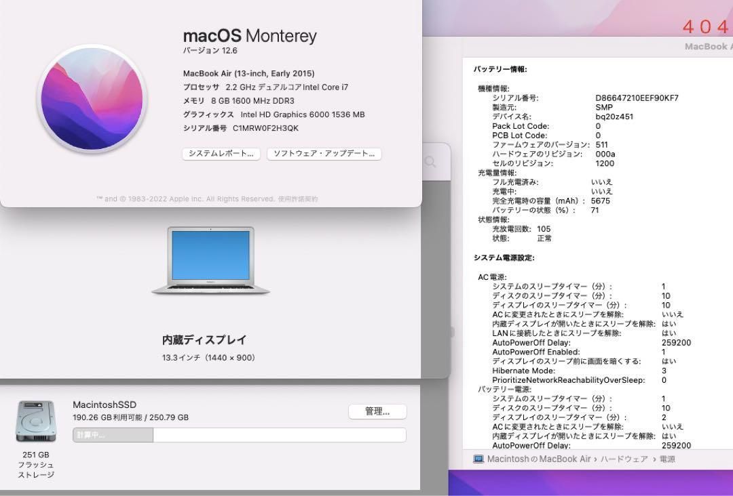Click the MacBook Air display image
Screen dimensions: 733x496
[210, 260]
